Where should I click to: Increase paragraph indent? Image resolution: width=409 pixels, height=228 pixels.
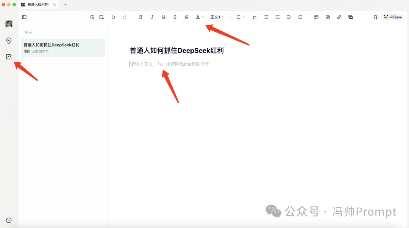pos(300,17)
